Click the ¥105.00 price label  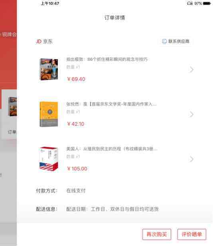[77, 169]
